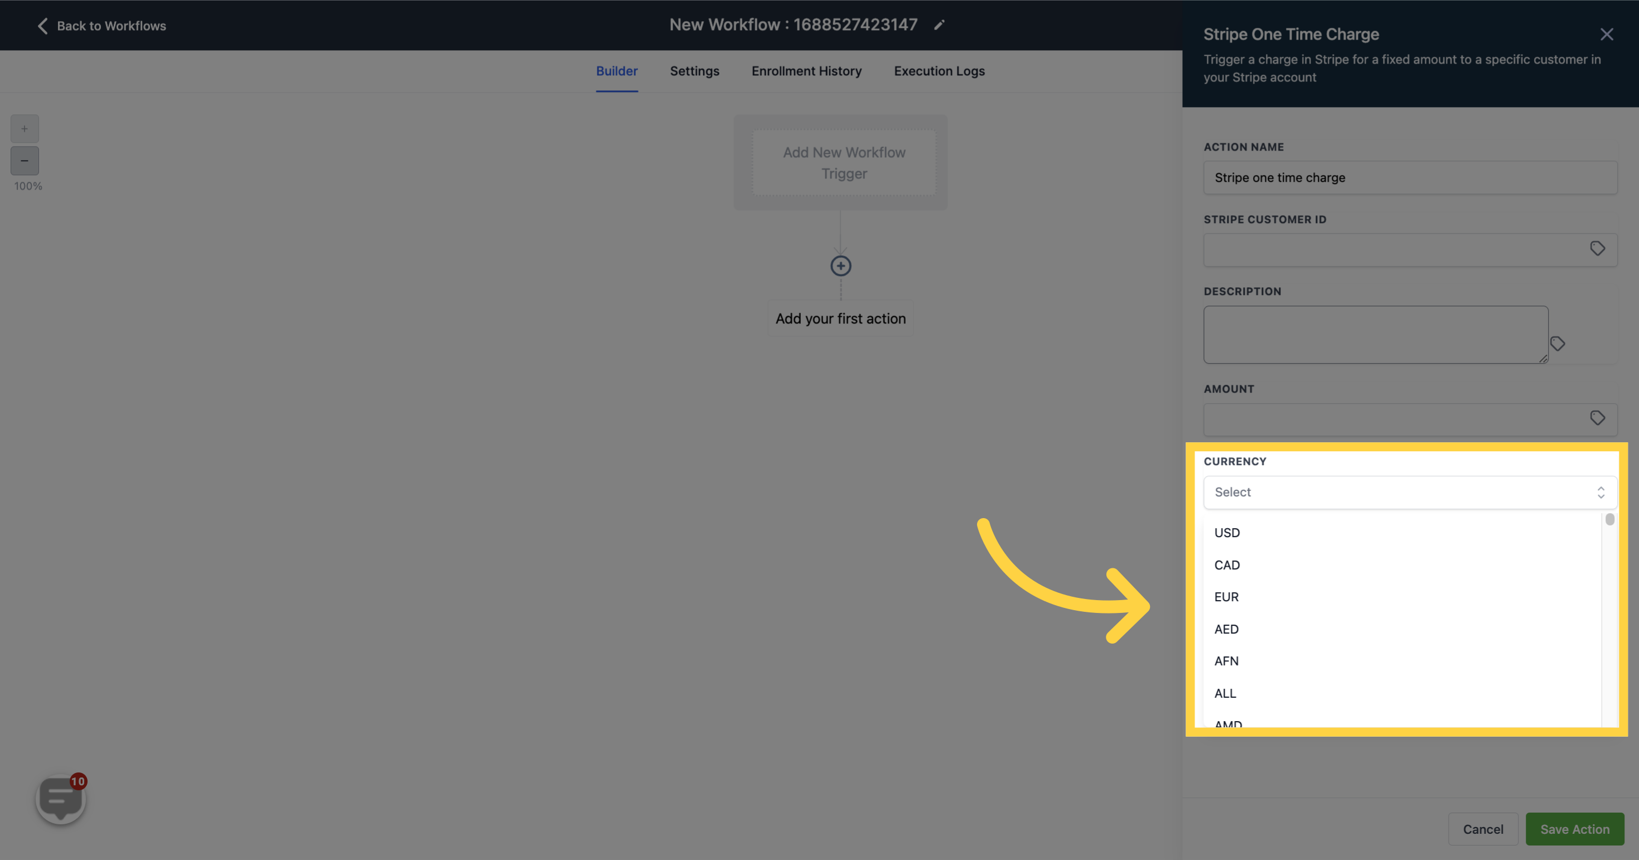Open the Execution Logs tab
Image resolution: width=1639 pixels, height=860 pixels.
[939, 71]
